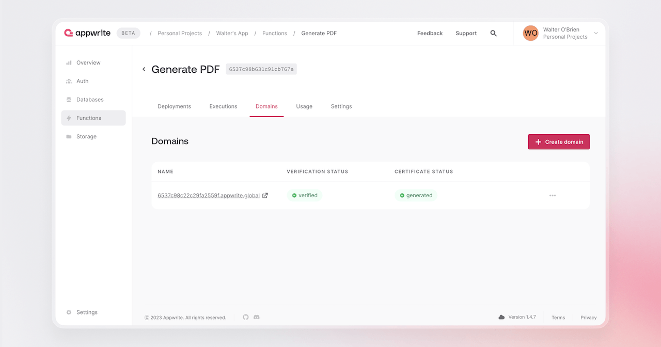The image size is (661, 347).
Task: Switch to the Executions tab
Action: [223, 106]
